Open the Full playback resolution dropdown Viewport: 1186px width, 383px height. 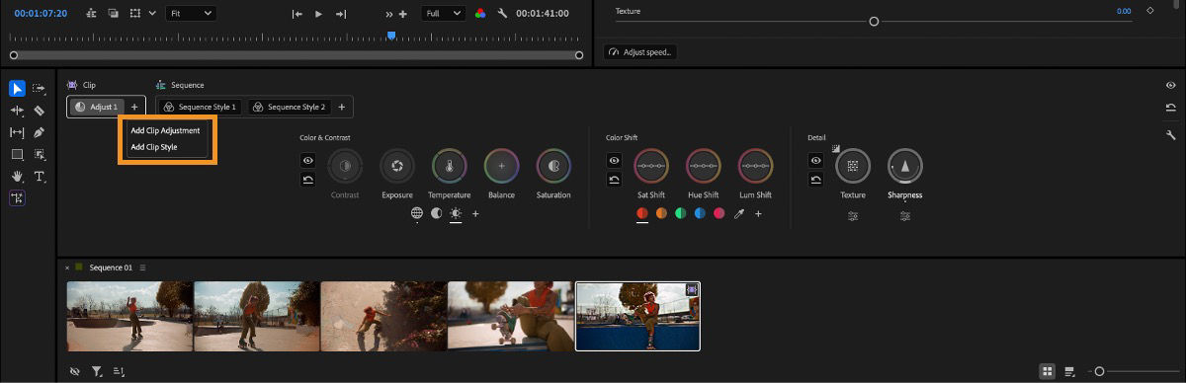tap(444, 14)
